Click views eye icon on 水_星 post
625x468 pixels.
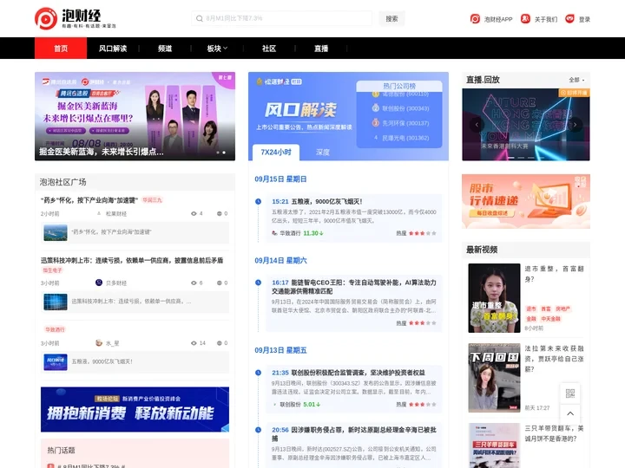point(194,343)
